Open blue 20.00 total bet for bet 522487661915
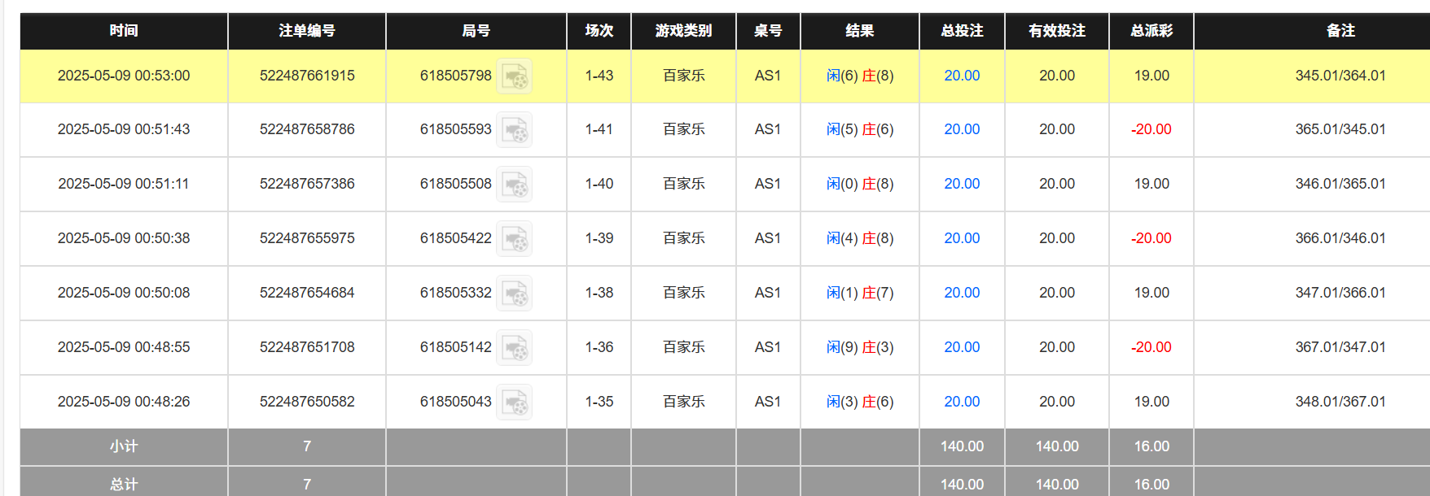The height and width of the screenshot is (496, 1430). (x=962, y=76)
